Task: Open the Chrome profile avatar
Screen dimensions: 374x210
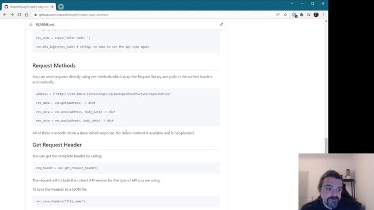Action: [316, 15]
